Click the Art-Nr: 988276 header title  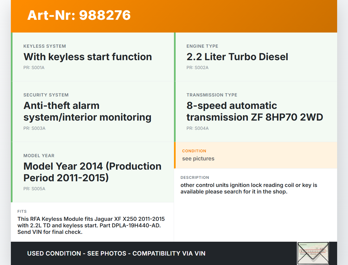79,15
